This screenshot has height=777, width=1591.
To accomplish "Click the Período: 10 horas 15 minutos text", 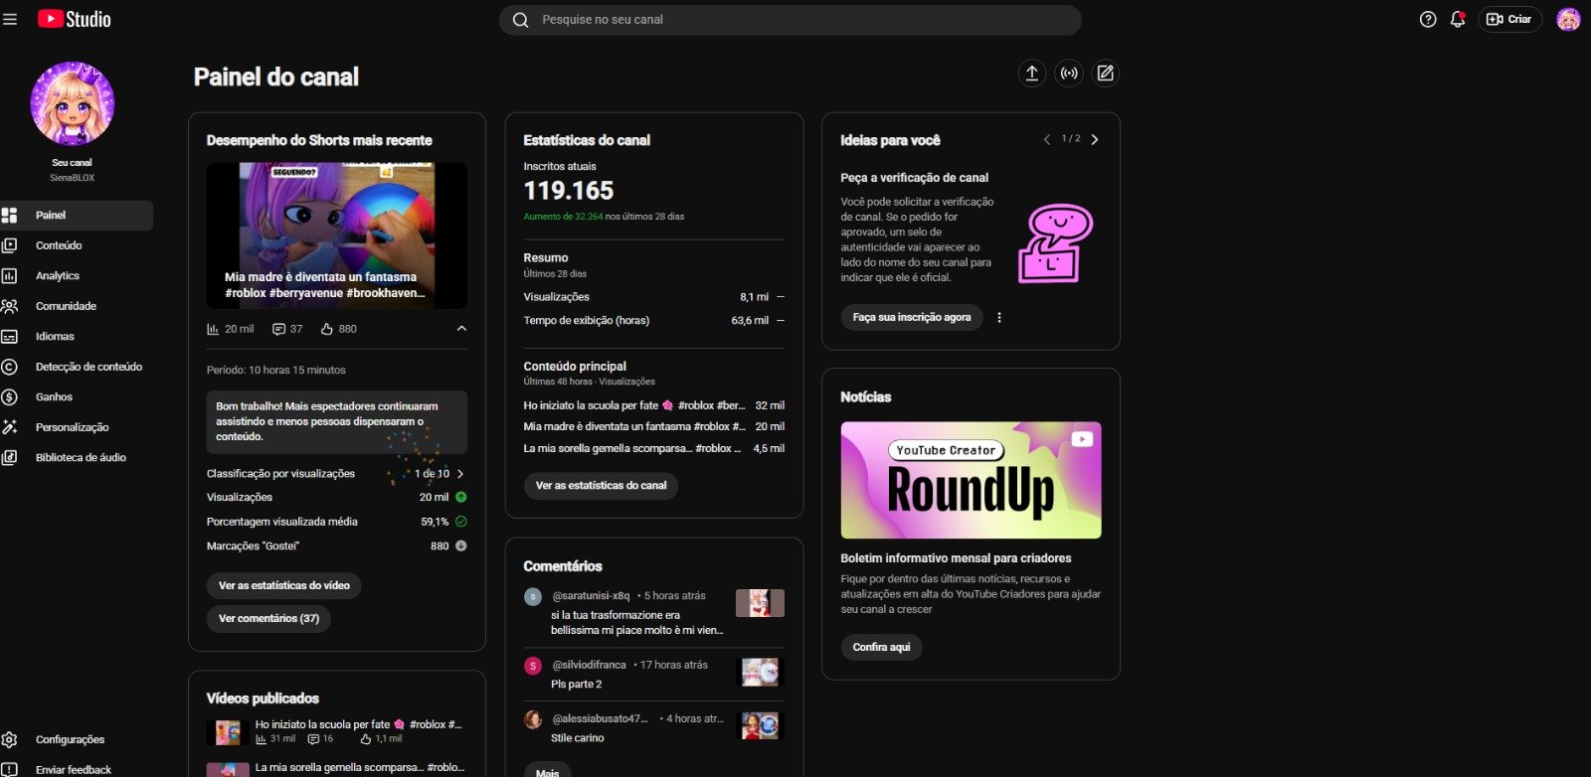I will tap(276, 370).
